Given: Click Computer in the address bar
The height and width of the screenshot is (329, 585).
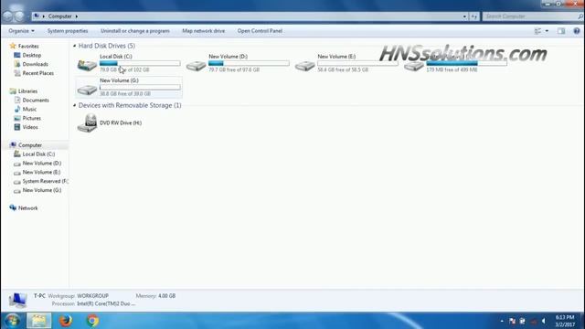Looking at the screenshot, I should click(59, 16).
